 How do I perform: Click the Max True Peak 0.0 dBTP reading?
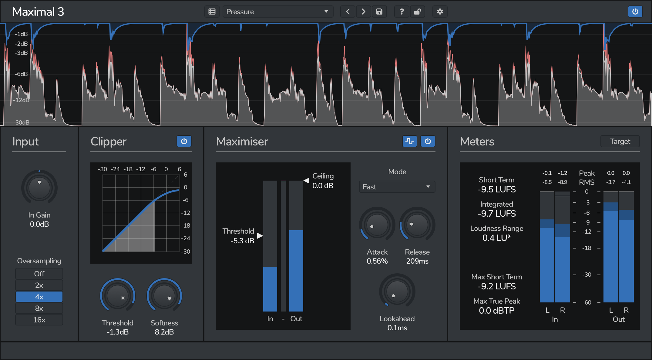click(497, 311)
